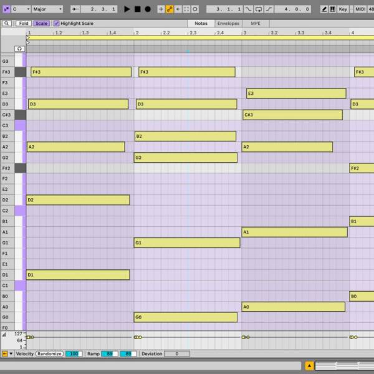Viewport: 374px width, 374px height.
Task: Click the loop length 4. 0. 0 field
Action: [293, 9]
